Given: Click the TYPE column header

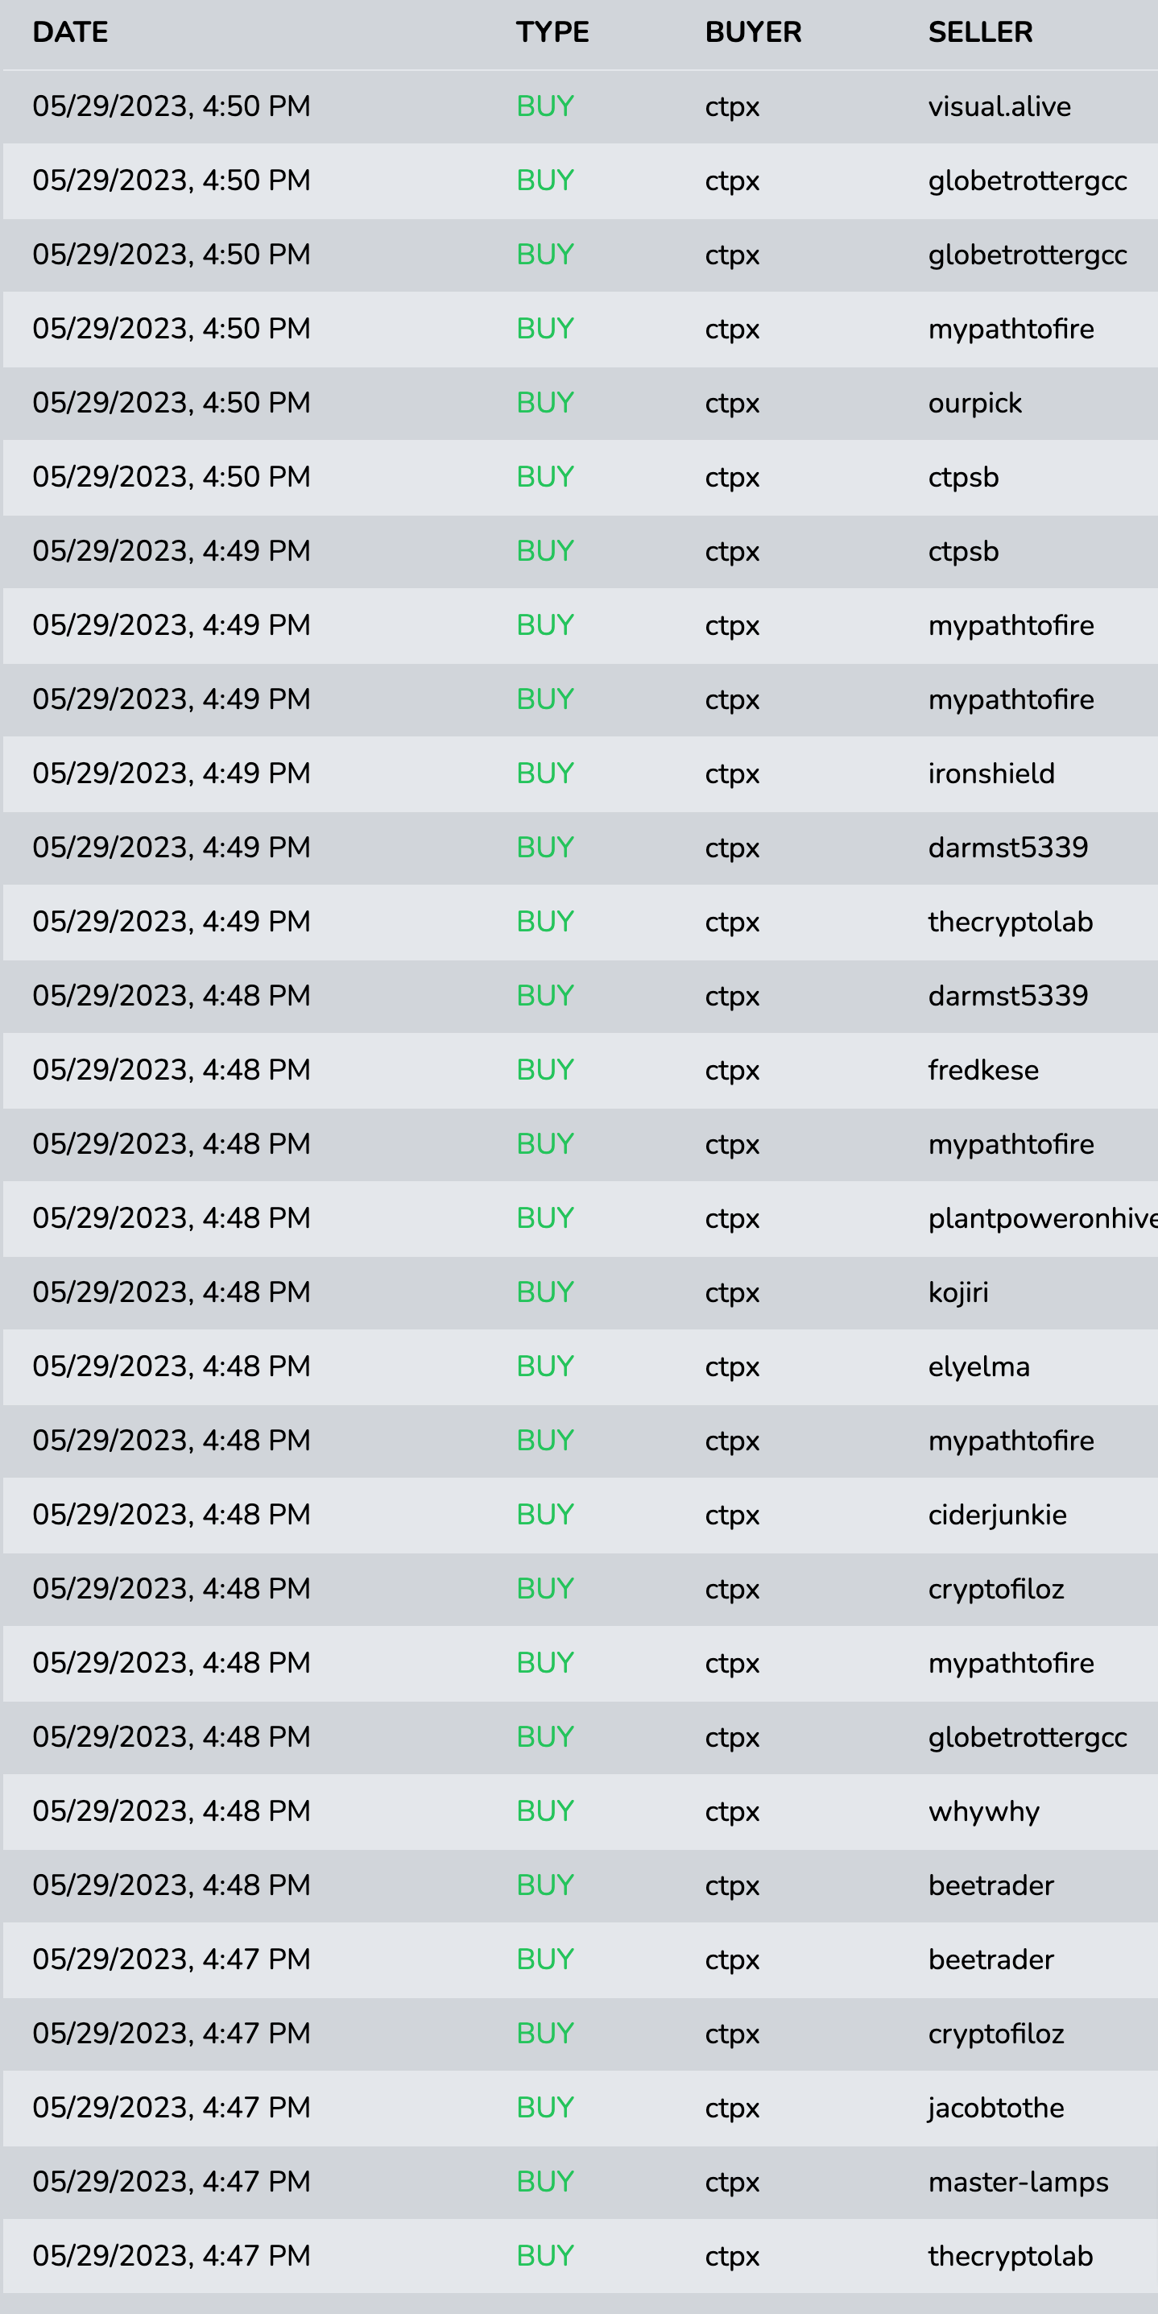Looking at the screenshot, I should coord(552,32).
